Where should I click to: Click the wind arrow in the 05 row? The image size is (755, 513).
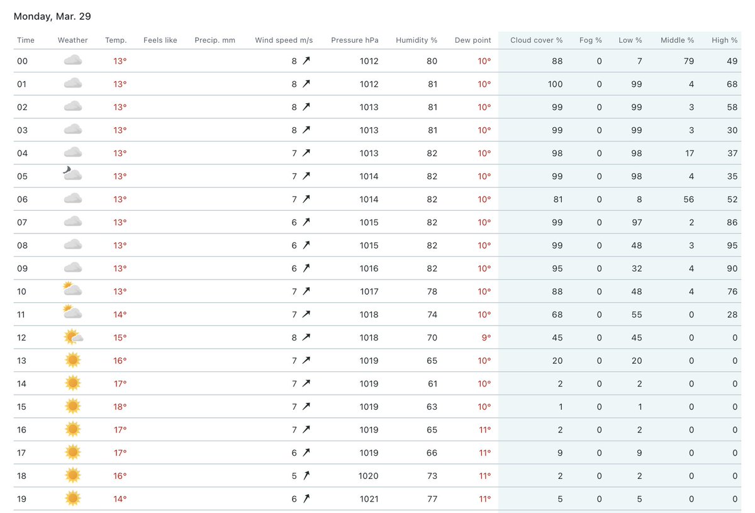[306, 176]
